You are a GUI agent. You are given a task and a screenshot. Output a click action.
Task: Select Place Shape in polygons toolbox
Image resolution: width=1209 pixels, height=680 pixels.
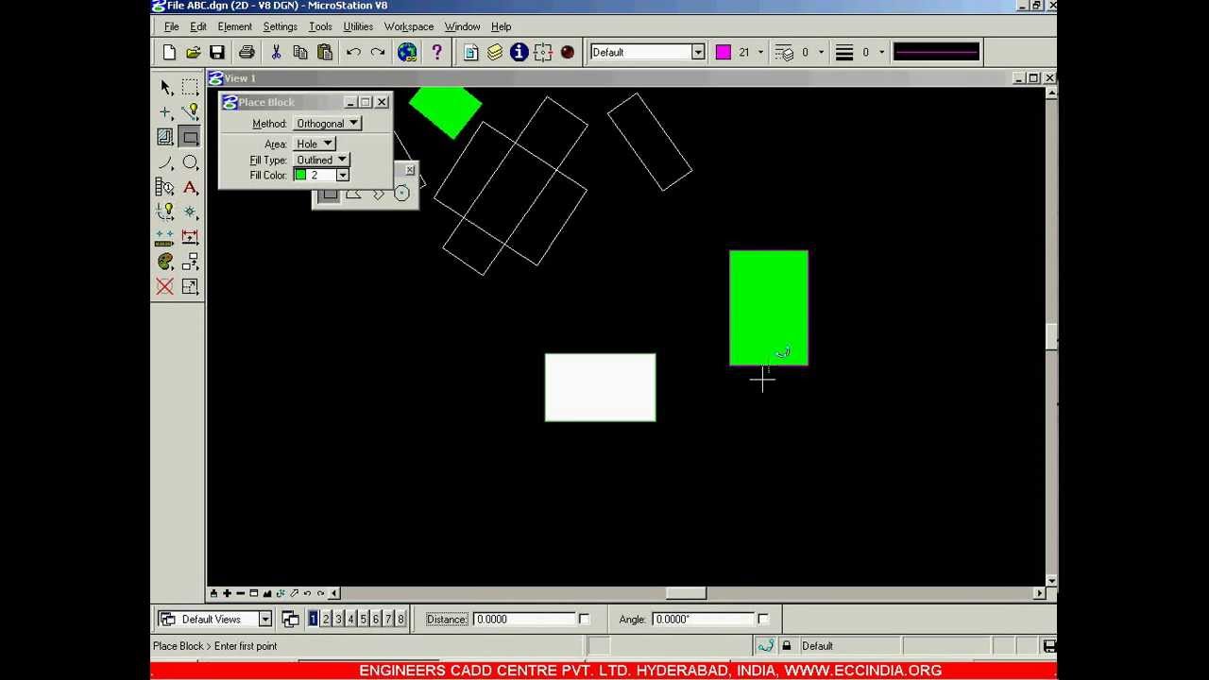pyautogui.click(x=353, y=194)
